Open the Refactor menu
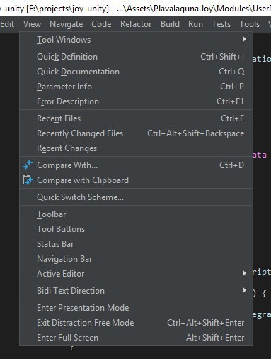This screenshot has width=271, height=359. pos(136,24)
